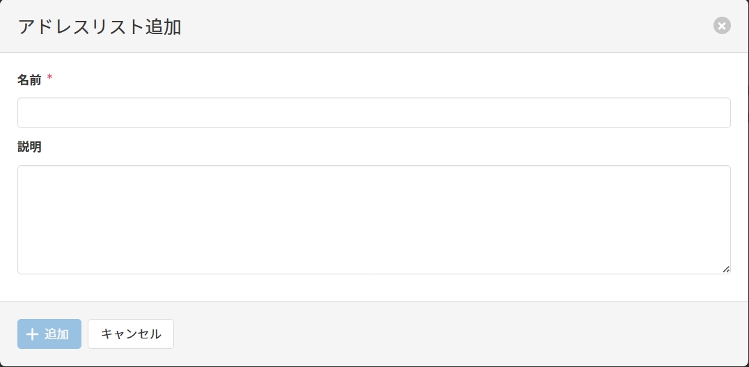Grab the 説明 textarea resize handle
Screen dimensions: 749x367
pos(726,270)
